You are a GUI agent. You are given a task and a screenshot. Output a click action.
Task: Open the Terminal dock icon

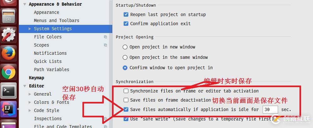click(x=8, y=92)
